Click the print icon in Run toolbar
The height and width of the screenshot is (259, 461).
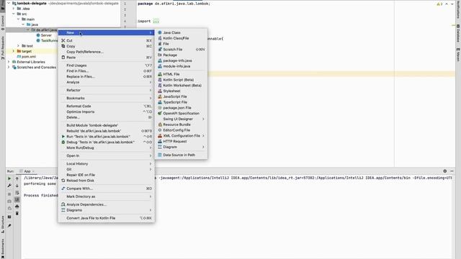(x=17, y=206)
